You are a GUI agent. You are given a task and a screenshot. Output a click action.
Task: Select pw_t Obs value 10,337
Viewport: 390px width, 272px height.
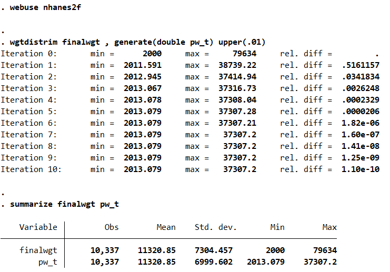105,262
